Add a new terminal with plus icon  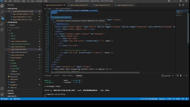[173, 75]
